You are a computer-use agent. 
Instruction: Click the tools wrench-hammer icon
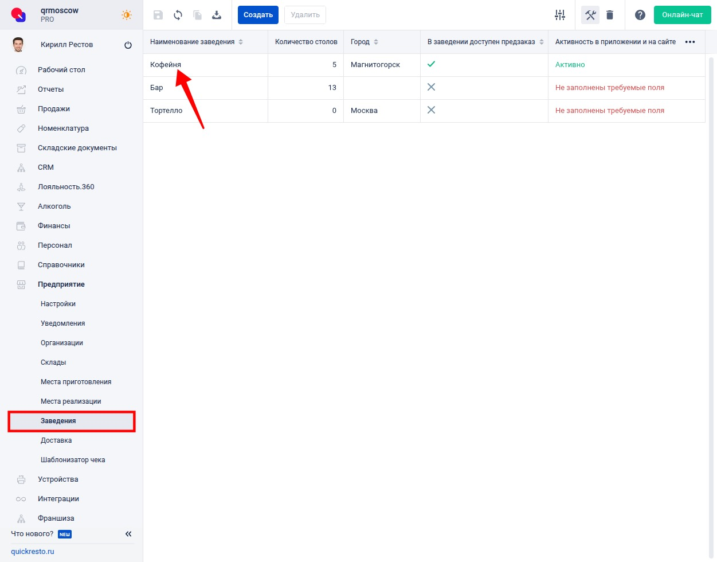[590, 15]
